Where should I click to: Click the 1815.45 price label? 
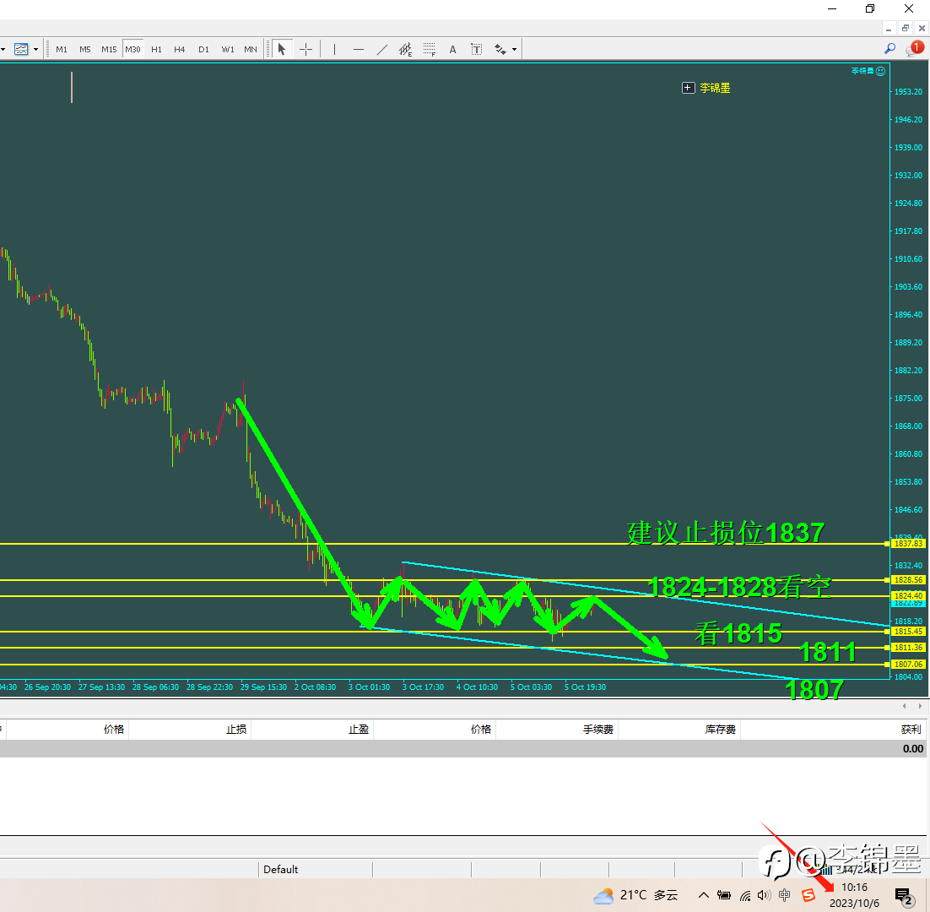908,632
